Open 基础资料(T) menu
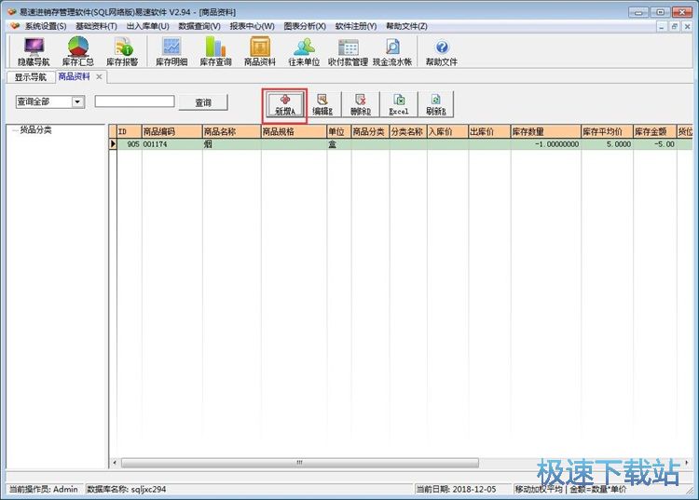This screenshot has width=699, height=500. (x=96, y=26)
